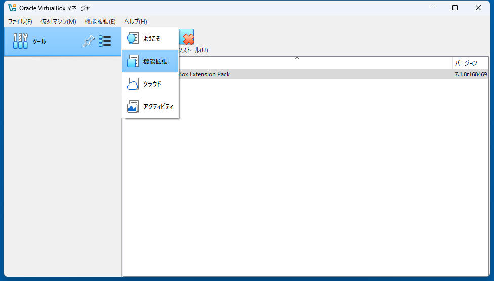This screenshot has width=494, height=281.
Task: Select アクティビティ in the tools popup
Action: [150, 107]
